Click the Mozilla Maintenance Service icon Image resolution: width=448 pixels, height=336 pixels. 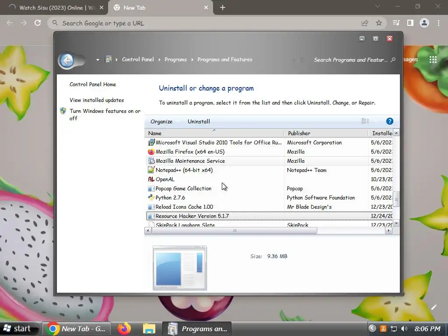pyautogui.click(x=151, y=161)
